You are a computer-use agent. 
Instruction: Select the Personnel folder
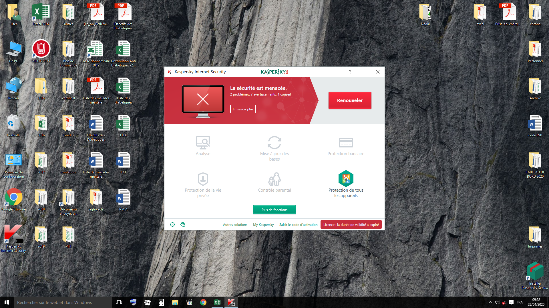[x=535, y=51]
